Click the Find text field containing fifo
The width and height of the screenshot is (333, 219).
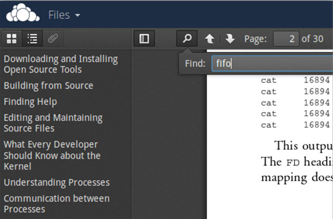[272, 64]
